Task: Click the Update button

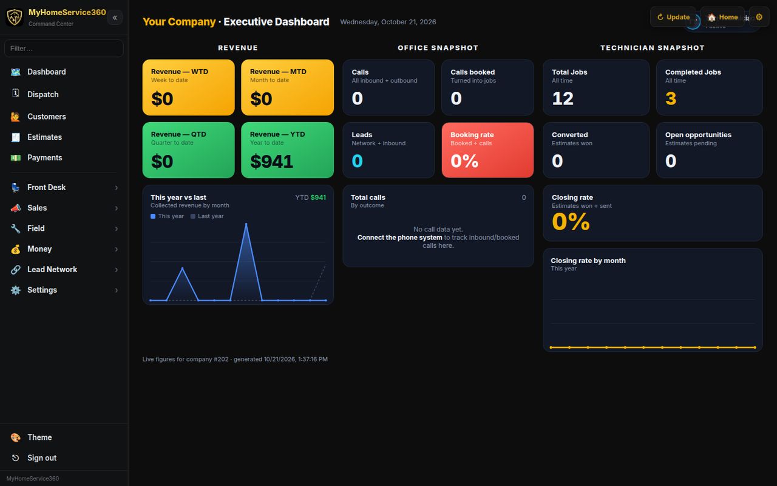Action: pos(673,17)
